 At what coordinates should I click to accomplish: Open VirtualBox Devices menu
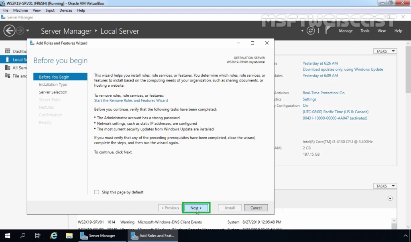tap(65, 10)
